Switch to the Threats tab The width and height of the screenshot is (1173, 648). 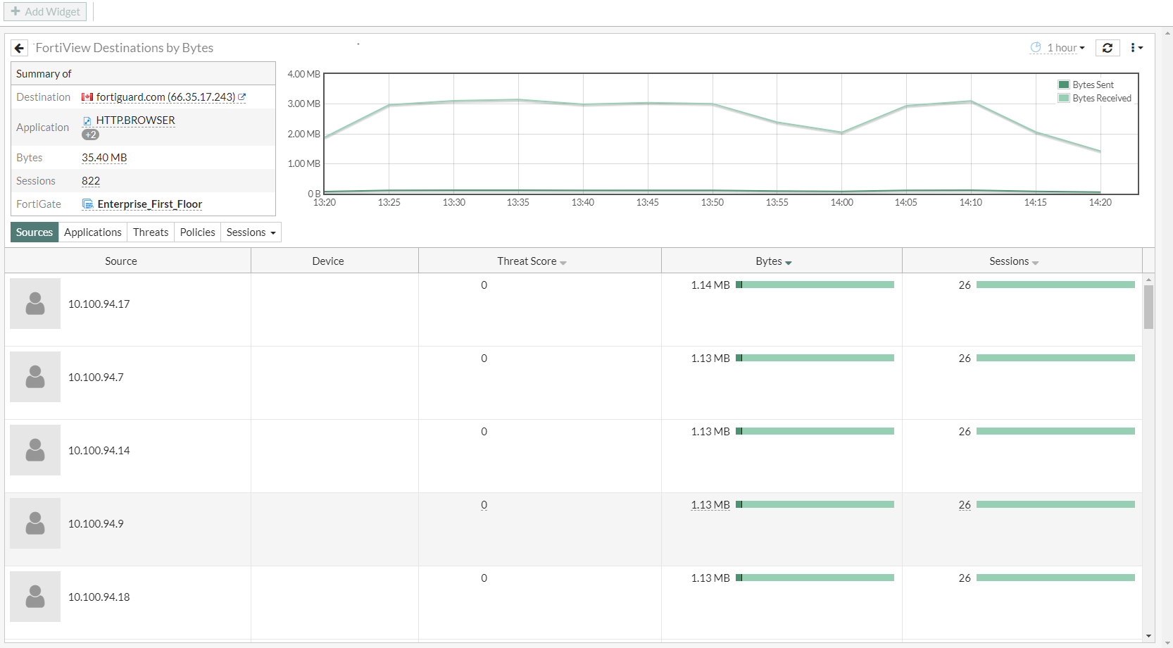(151, 232)
